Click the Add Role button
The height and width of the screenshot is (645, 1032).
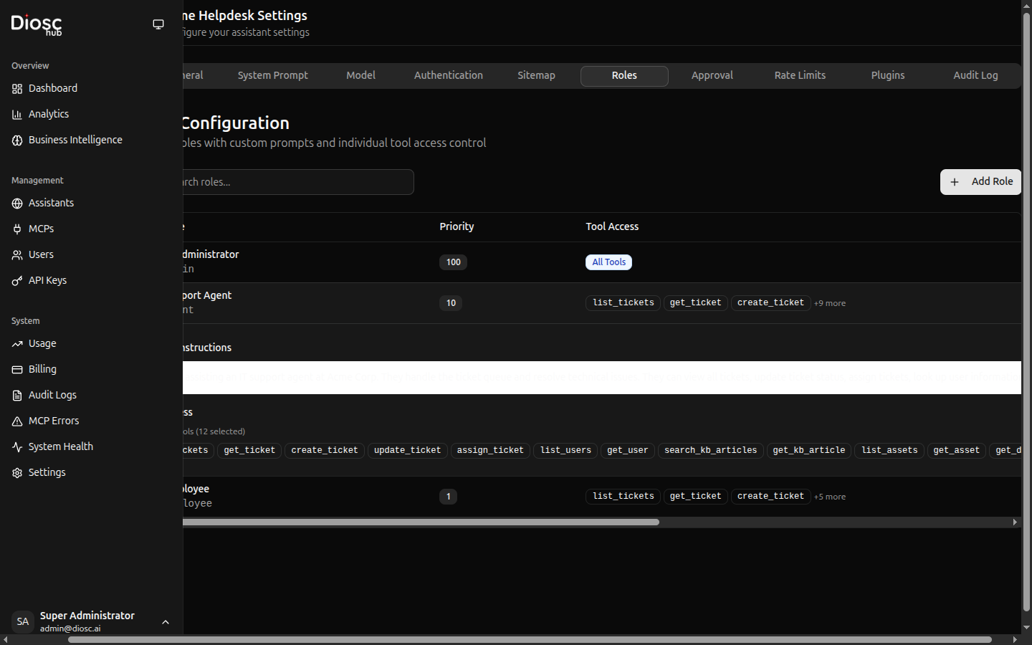click(x=980, y=182)
